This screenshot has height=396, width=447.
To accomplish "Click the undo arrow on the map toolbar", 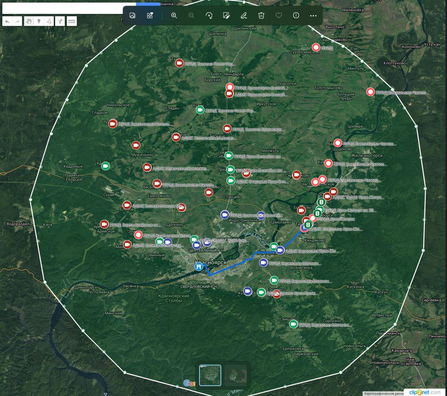I will [x=7, y=21].
